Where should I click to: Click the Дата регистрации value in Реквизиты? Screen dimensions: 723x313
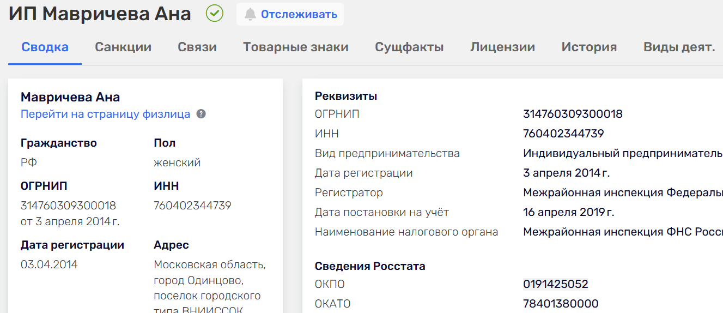[566, 173]
